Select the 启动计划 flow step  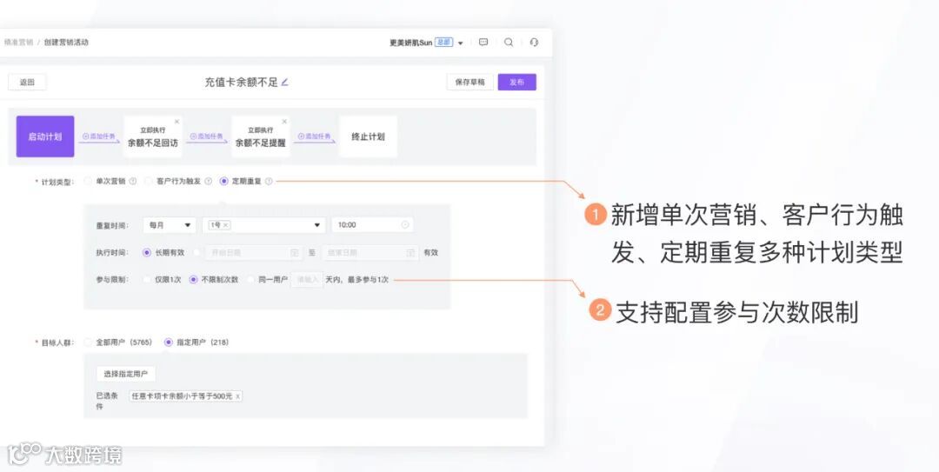[x=45, y=136]
